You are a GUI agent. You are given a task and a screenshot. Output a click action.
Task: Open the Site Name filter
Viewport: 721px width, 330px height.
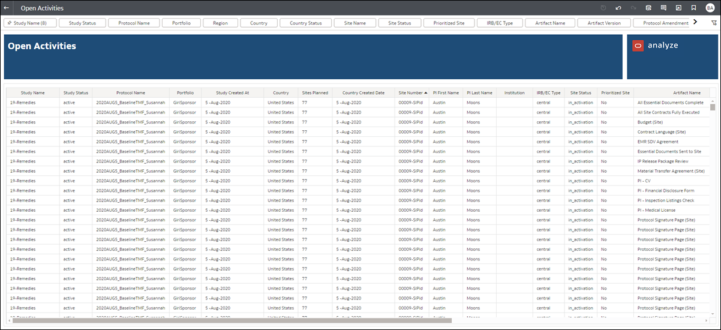point(355,23)
